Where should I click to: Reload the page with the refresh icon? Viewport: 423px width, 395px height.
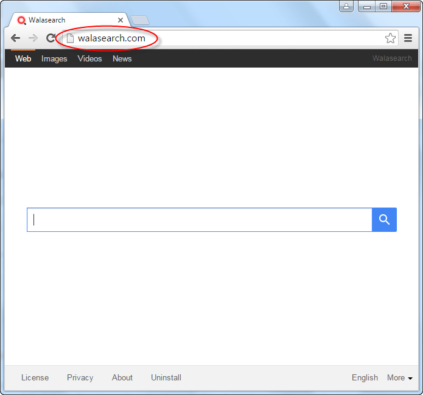(x=51, y=38)
